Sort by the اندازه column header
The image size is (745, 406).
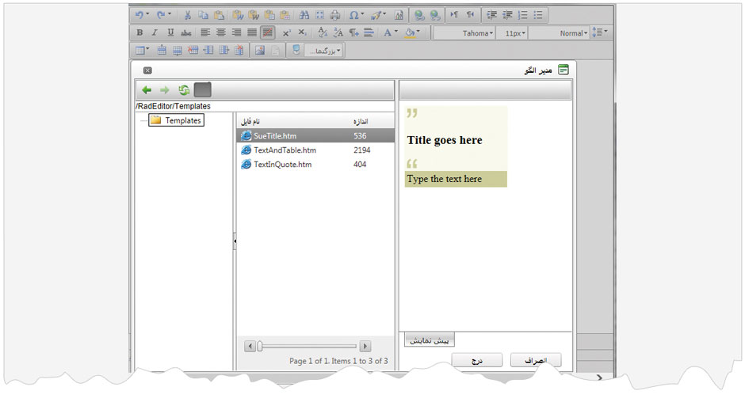point(361,121)
